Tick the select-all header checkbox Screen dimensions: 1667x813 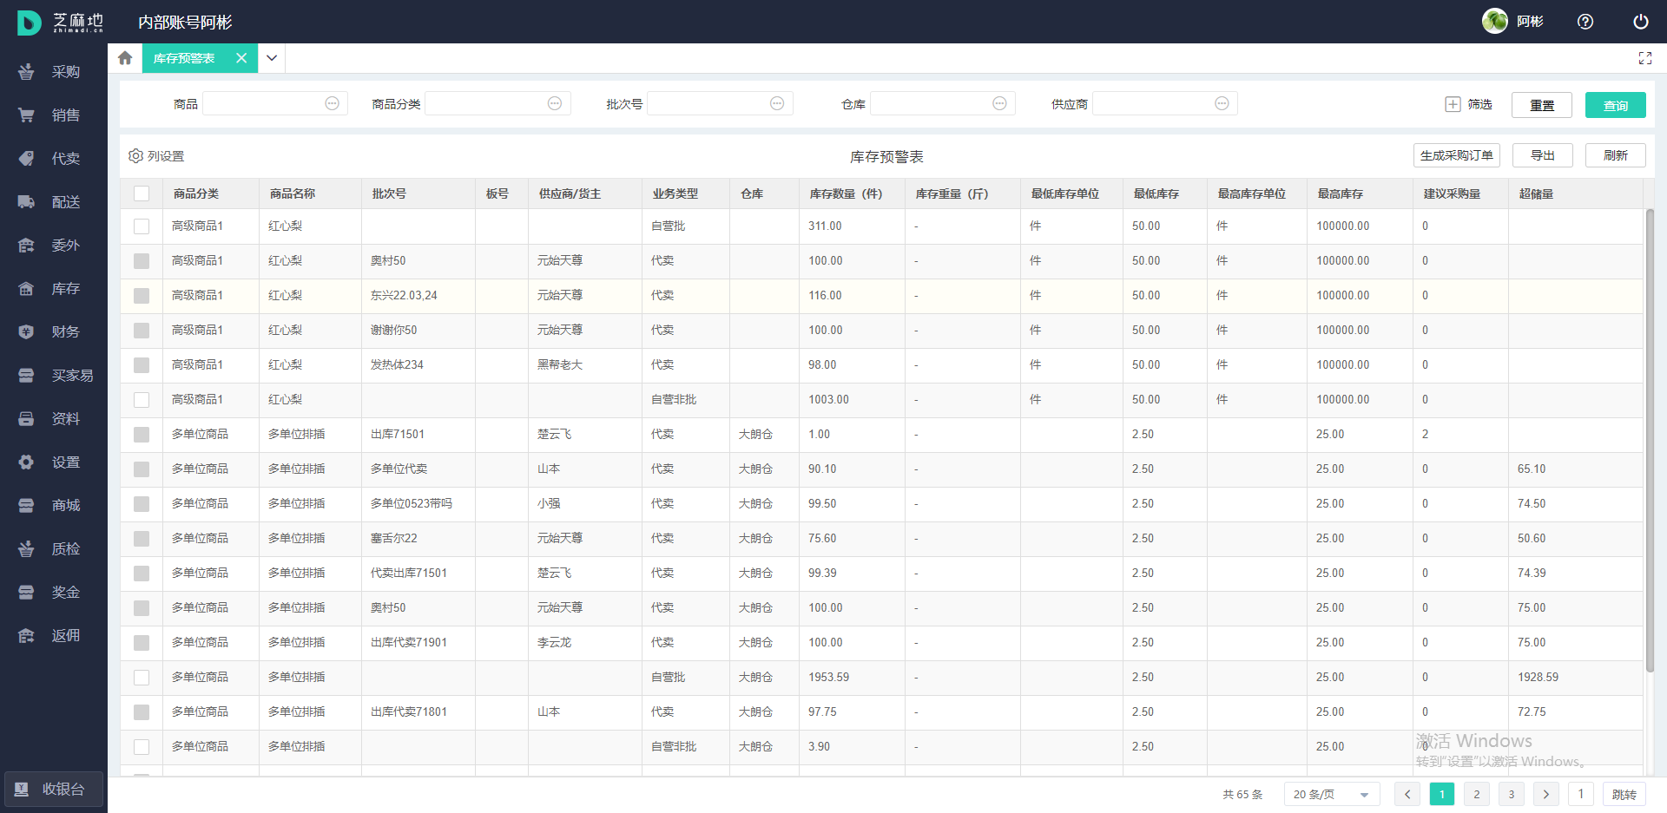coord(142,193)
